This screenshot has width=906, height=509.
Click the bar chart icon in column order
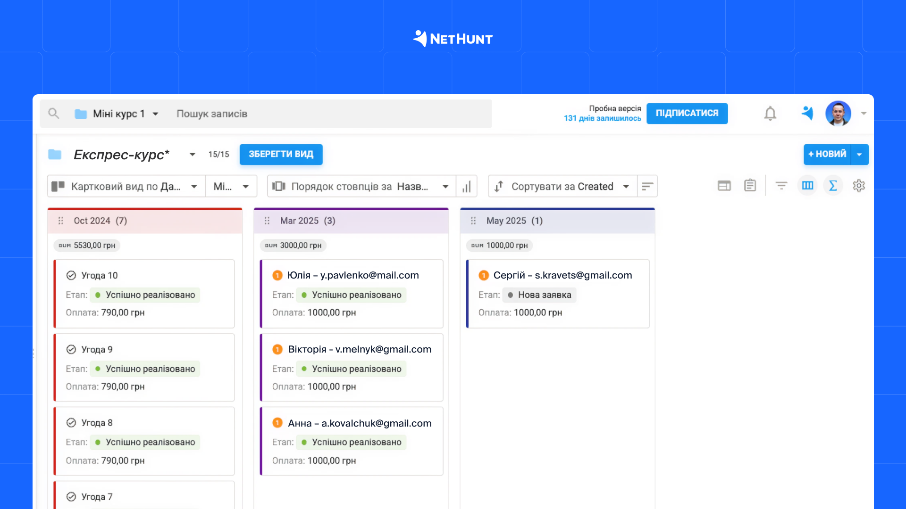click(466, 186)
